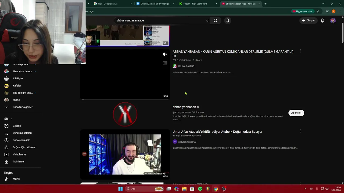Close the Dursun Zaman tab
Screen dimensions: 344x193
174,4
